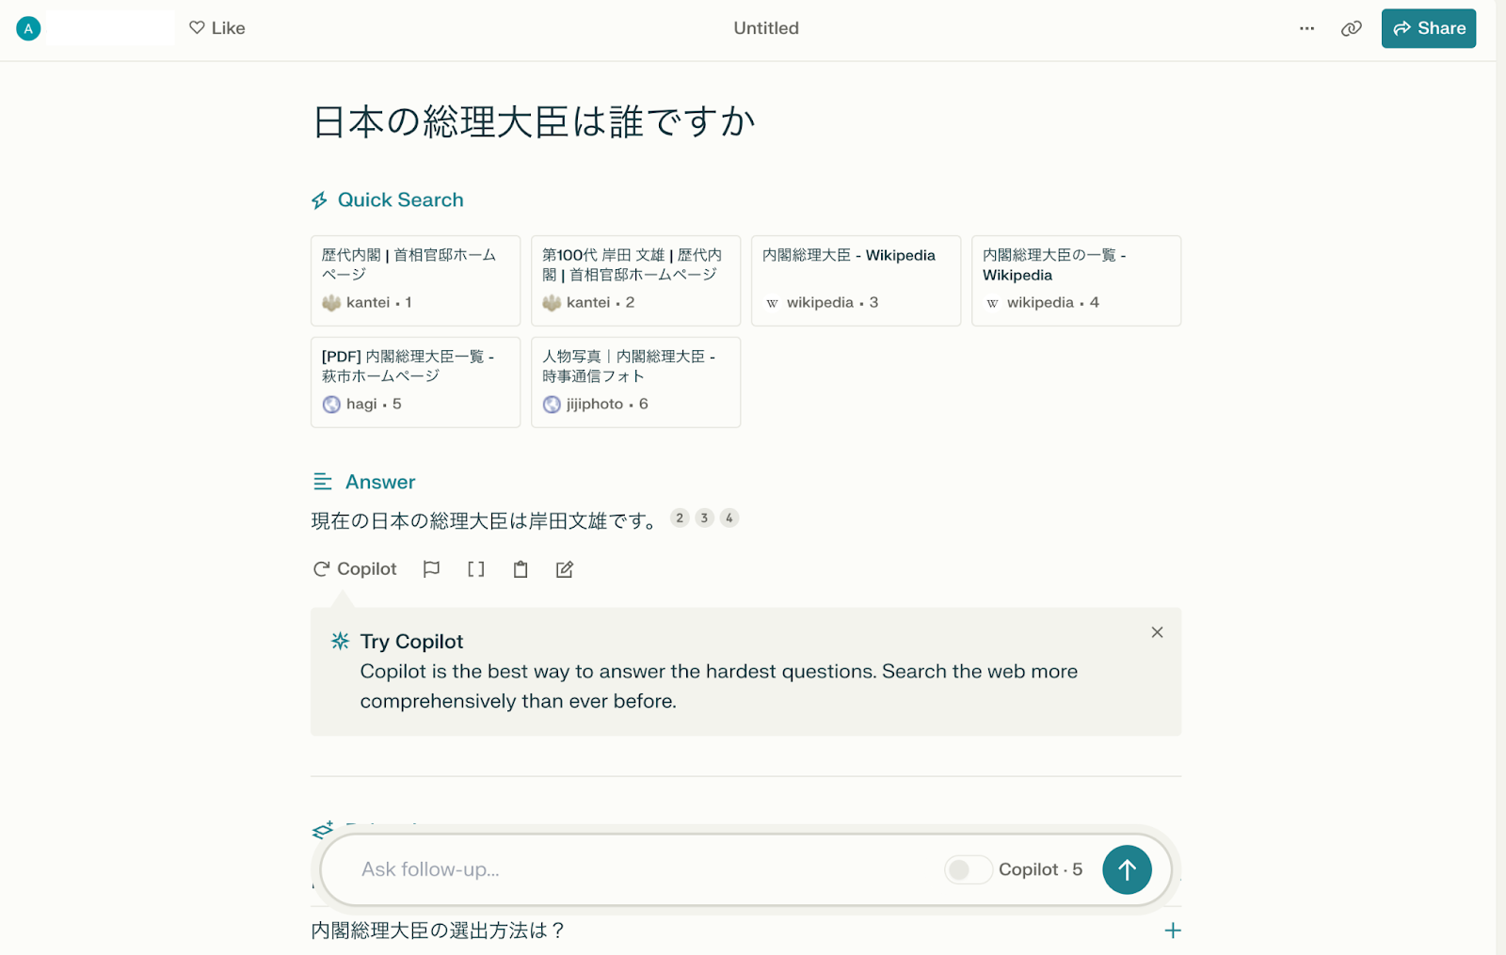1506x955 pixels.
Task: Rewrite the answer with Copilot button
Action: pyautogui.click(x=355, y=569)
